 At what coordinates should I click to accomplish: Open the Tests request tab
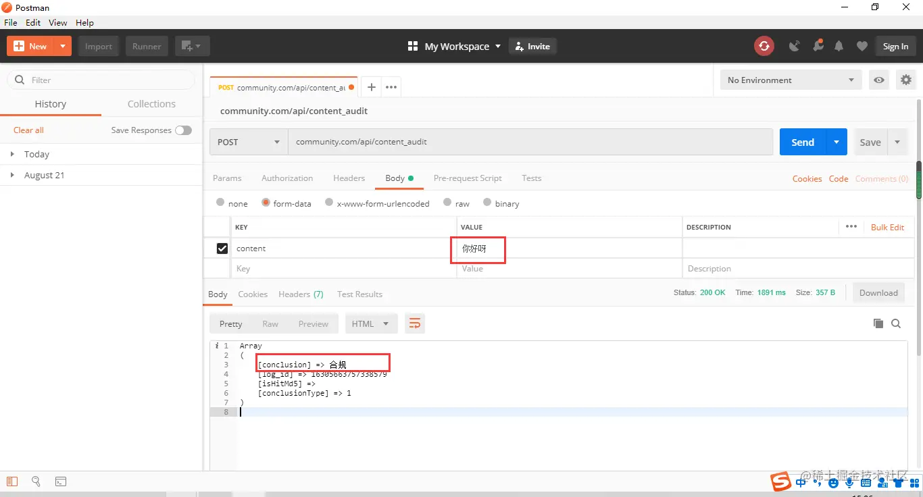pyautogui.click(x=531, y=178)
